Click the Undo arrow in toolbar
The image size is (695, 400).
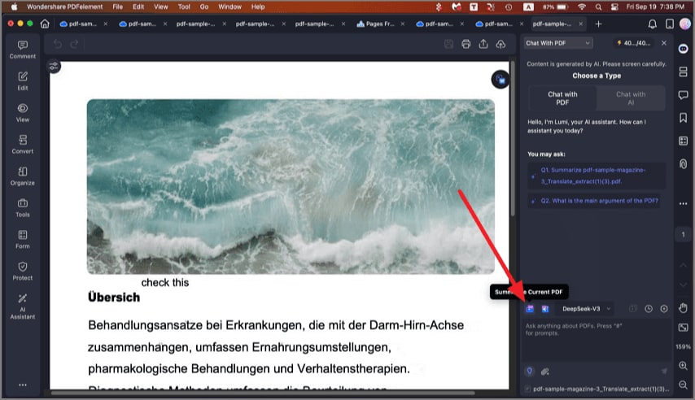(58, 44)
